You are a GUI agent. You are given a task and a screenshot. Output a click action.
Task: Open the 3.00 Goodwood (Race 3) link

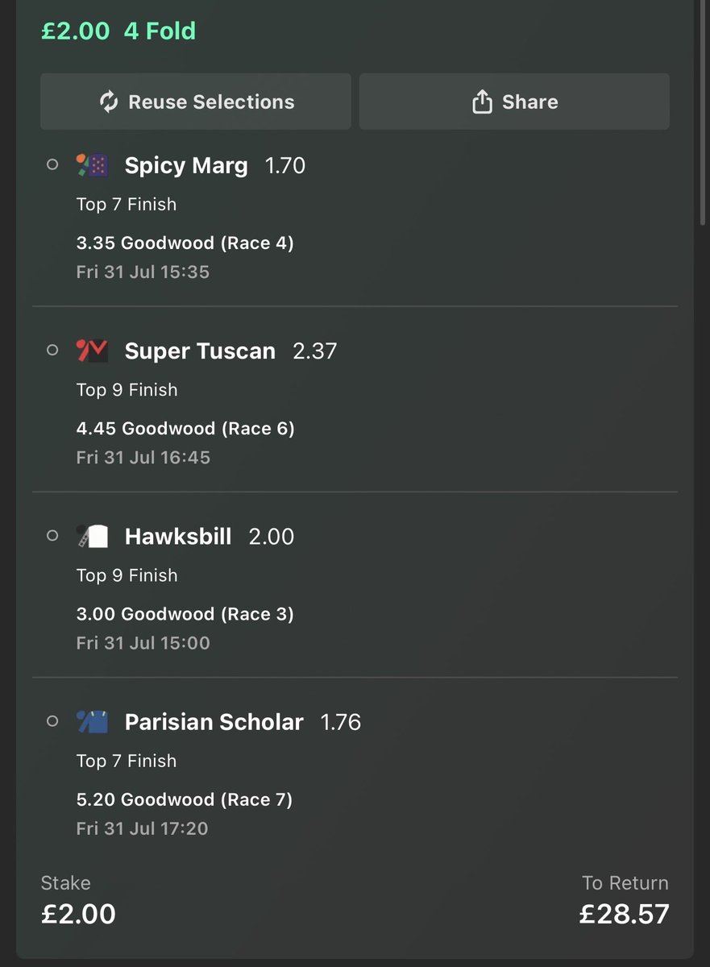185,614
